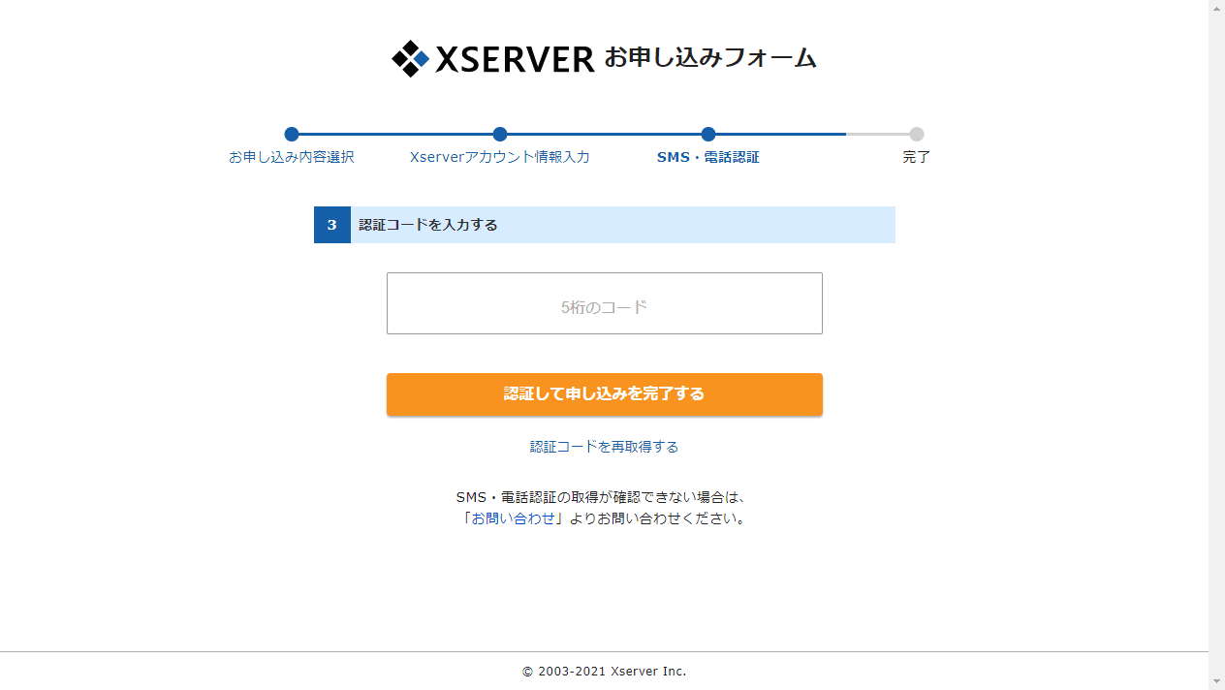Select the SMS・電話認証 step label

(x=708, y=157)
